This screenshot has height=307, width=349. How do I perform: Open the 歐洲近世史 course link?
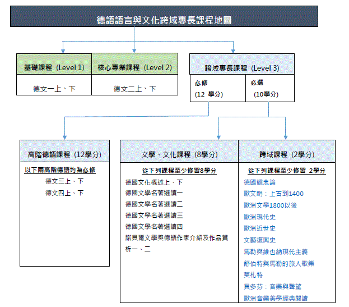pos(259,228)
